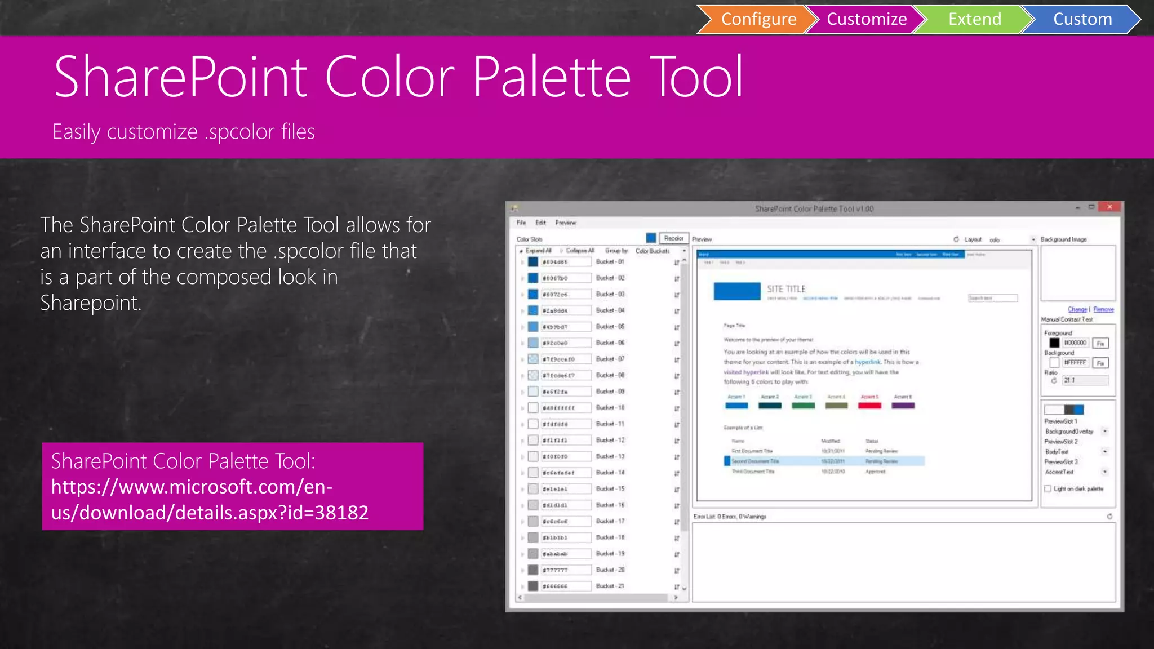Open the File menu

point(521,223)
